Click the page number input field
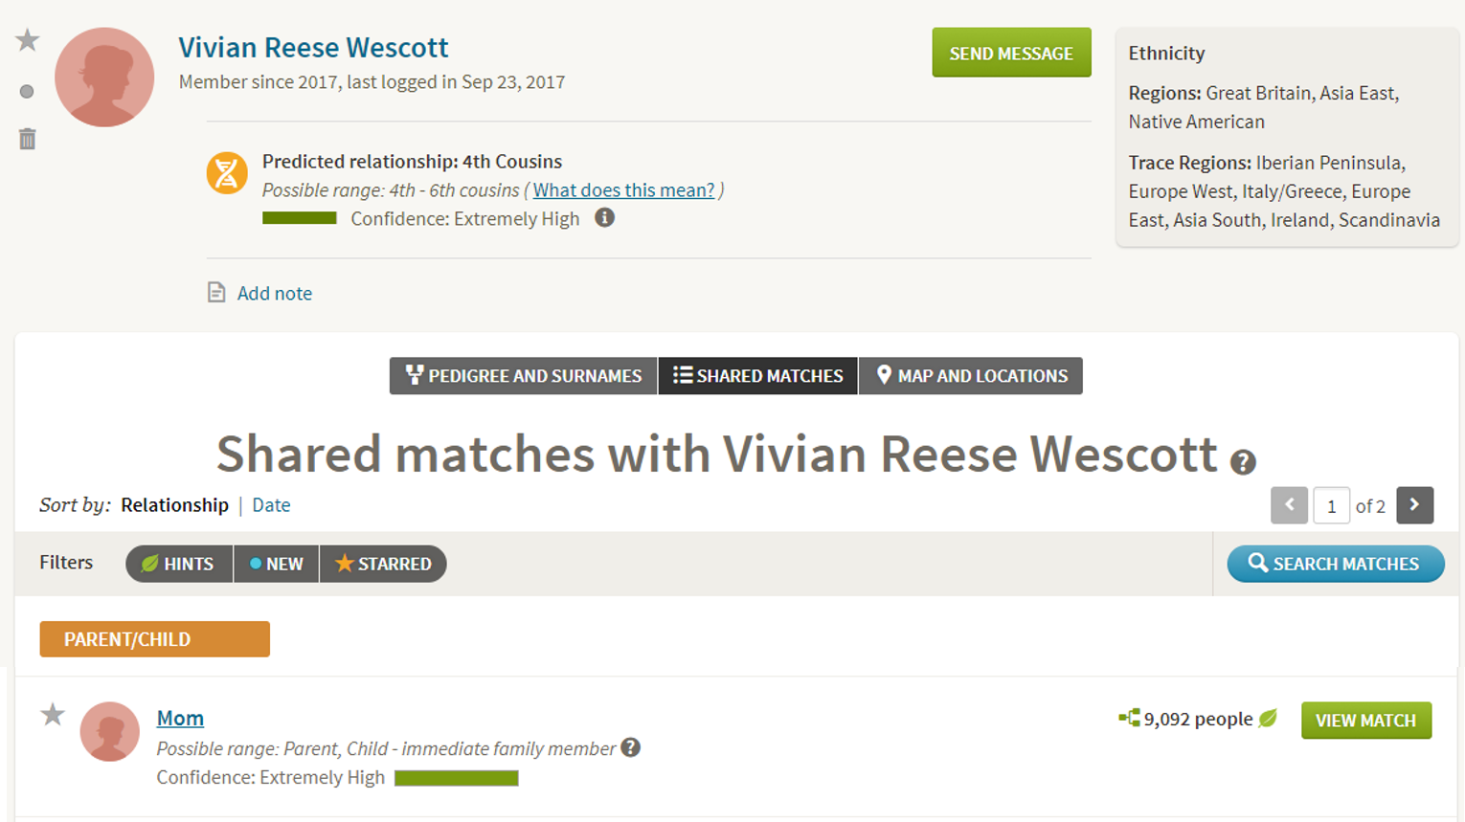This screenshot has height=822, width=1465. pos(1331,506)
